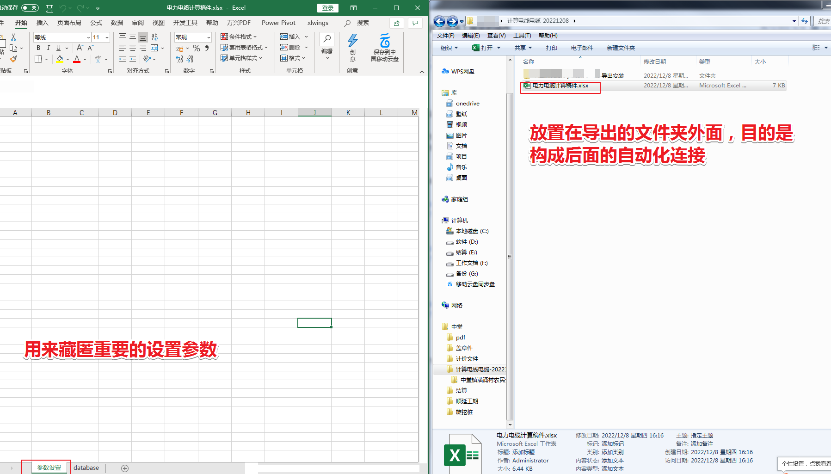Click the Save icon in Excel's title bar
The width and height of the screenshot is (831, 474).
49,8
